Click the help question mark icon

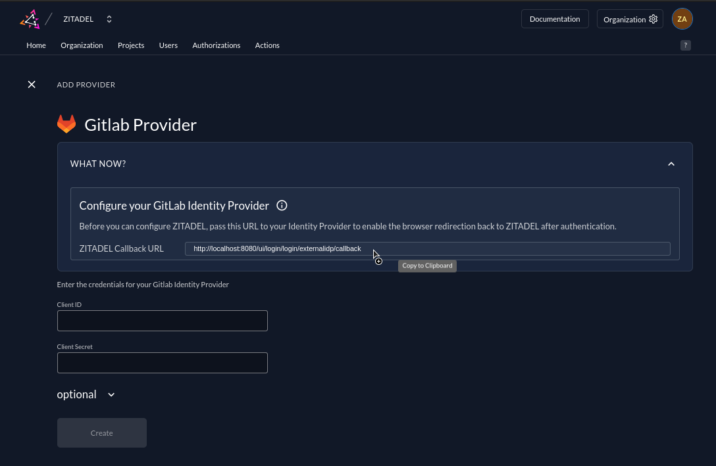click(x=685, y=45)
